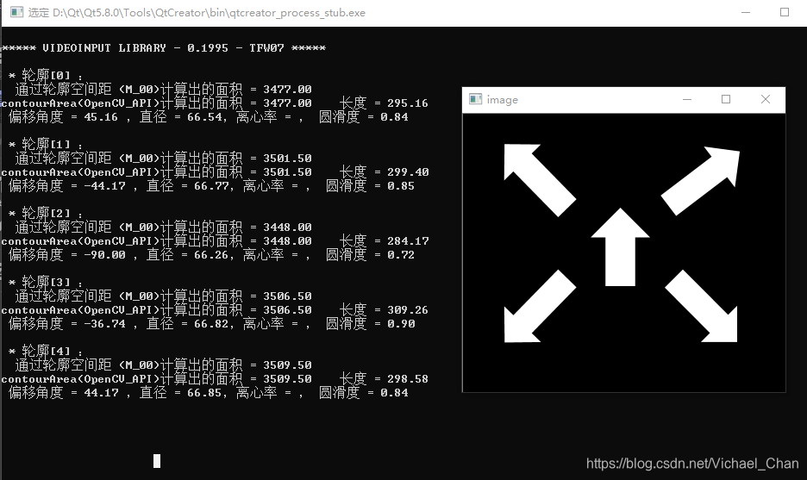Viewport: 807px width, 480px height.
Task: Click the length value 309.26
Action: 408,309
